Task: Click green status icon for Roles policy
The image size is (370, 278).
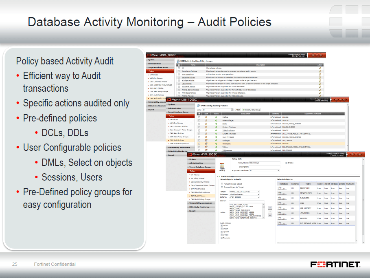Action: pyautogui.click(x=216, y=124)
